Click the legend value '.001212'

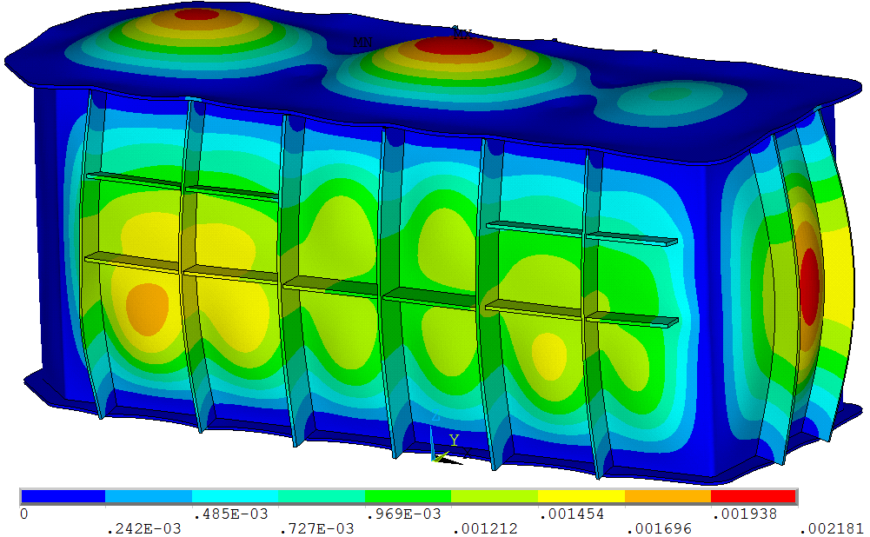click(485, 528)
